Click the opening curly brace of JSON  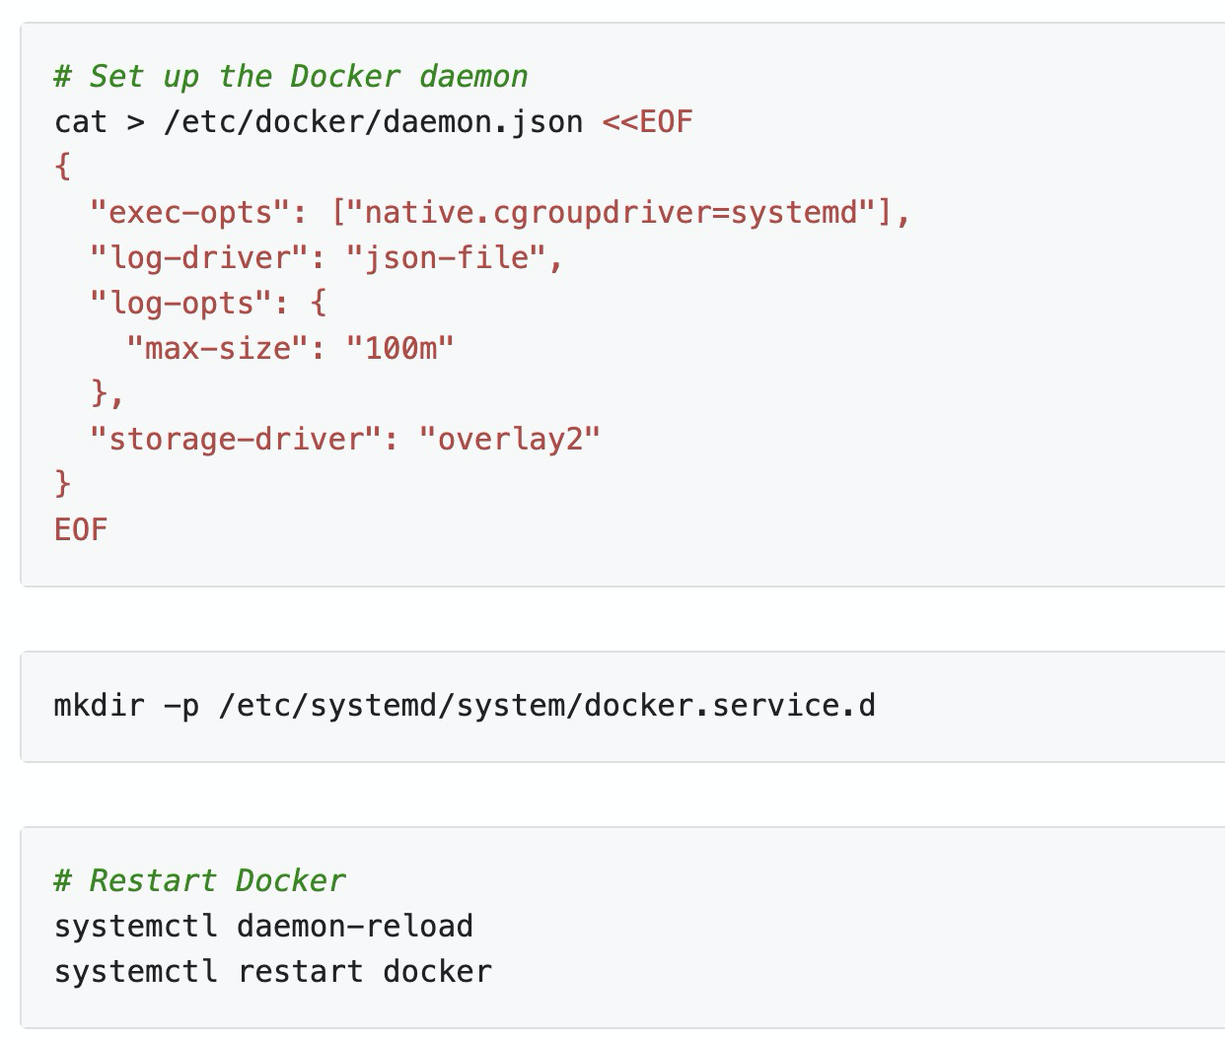point(63,168)
